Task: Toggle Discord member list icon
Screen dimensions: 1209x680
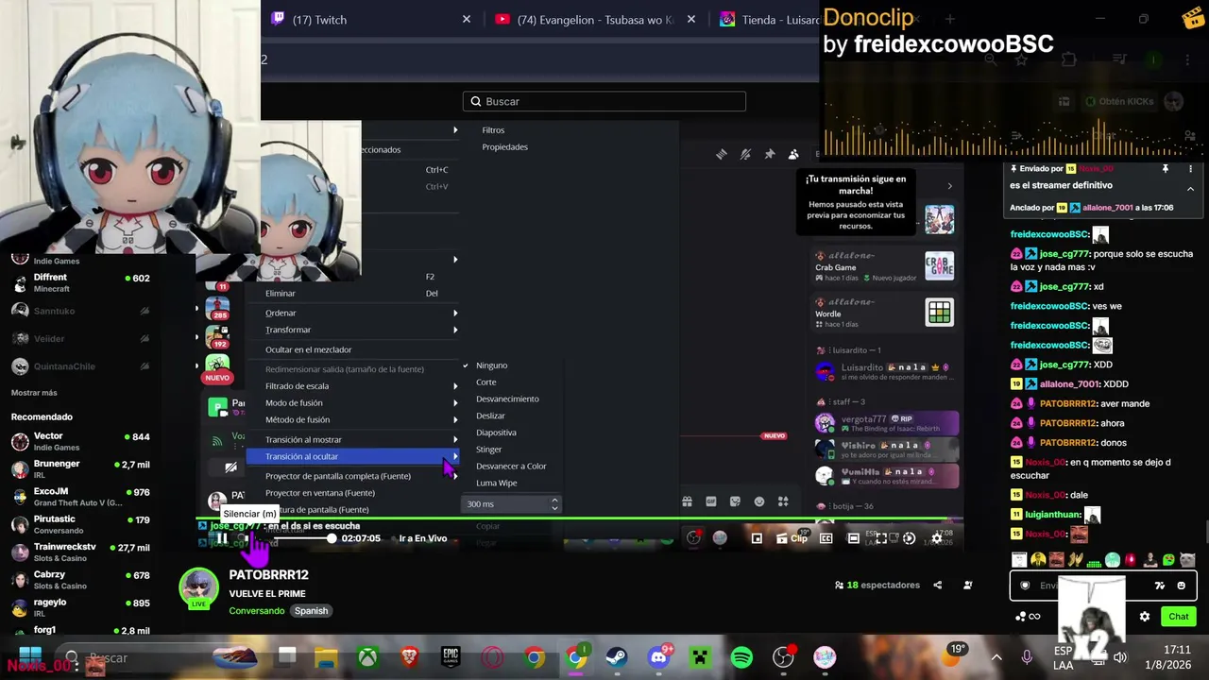Action: (x=793, y=155)
